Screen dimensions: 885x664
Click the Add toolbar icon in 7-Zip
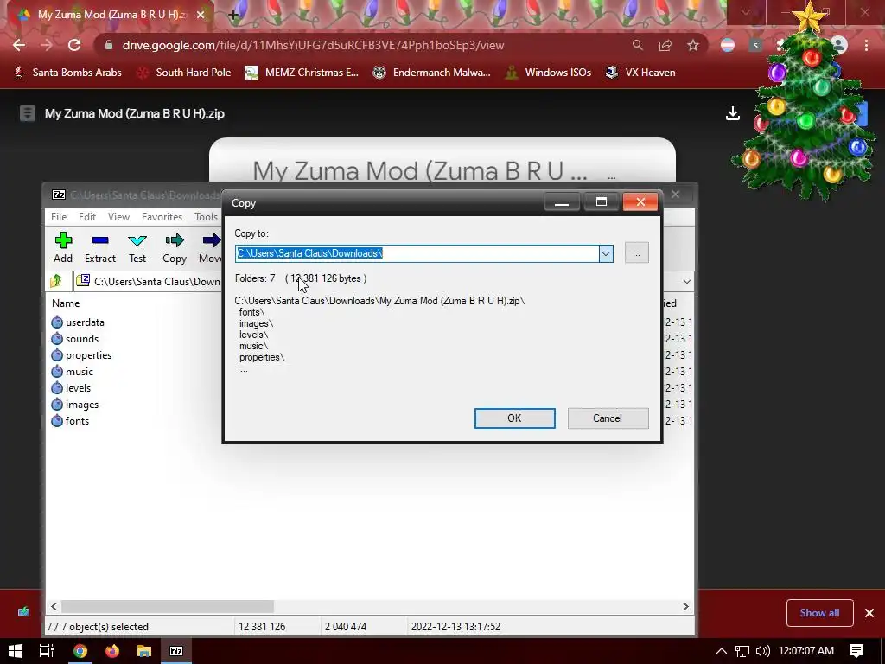pyautogui.click(x=63, y=247)
